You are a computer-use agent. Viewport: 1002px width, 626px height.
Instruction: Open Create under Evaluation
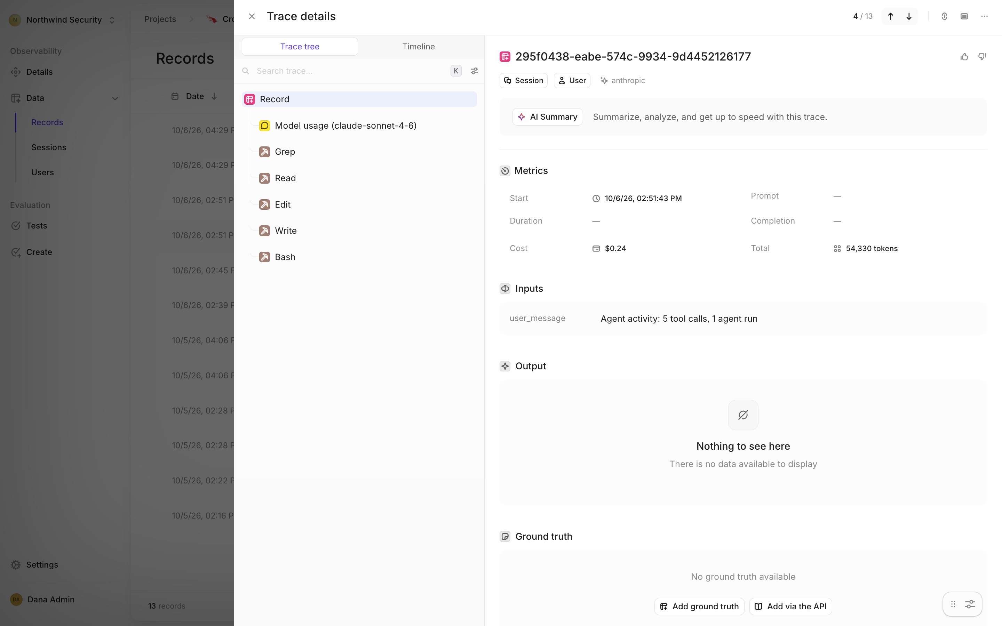click(x=39, y=252)
